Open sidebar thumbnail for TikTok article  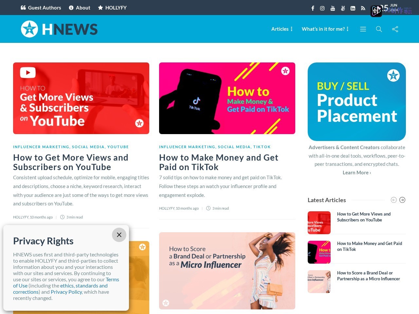coord(319,252)
